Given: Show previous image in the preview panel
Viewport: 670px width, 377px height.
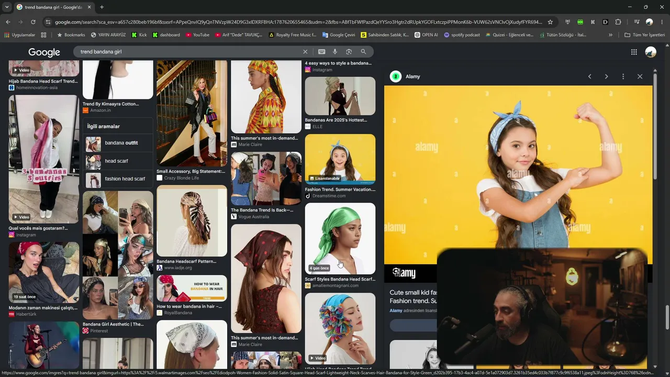Looking at the screenshot, I should click(x=589, y=76).
